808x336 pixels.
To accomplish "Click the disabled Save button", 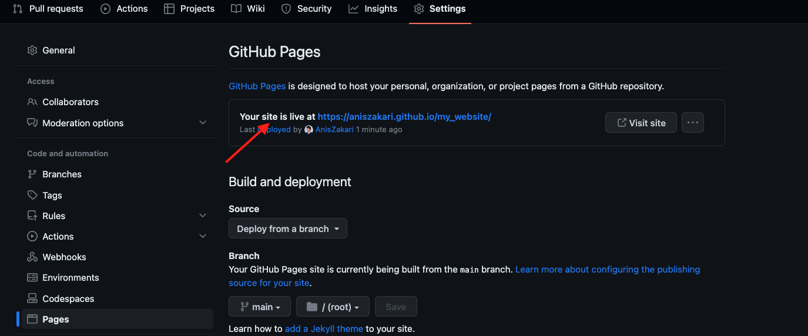I will coord(396,307).
